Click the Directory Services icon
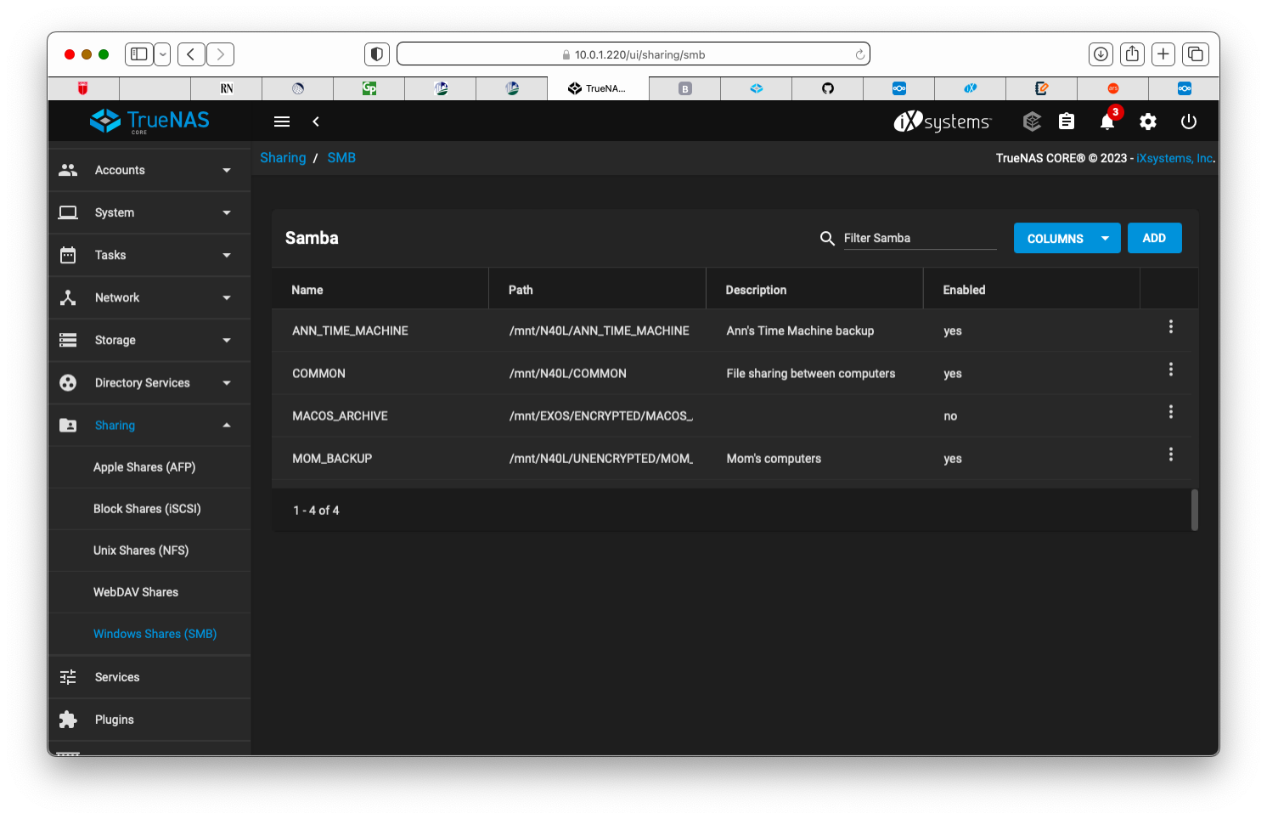This screenshot has width=1267, height=819. pyautogui.click(x=68, y=382)
